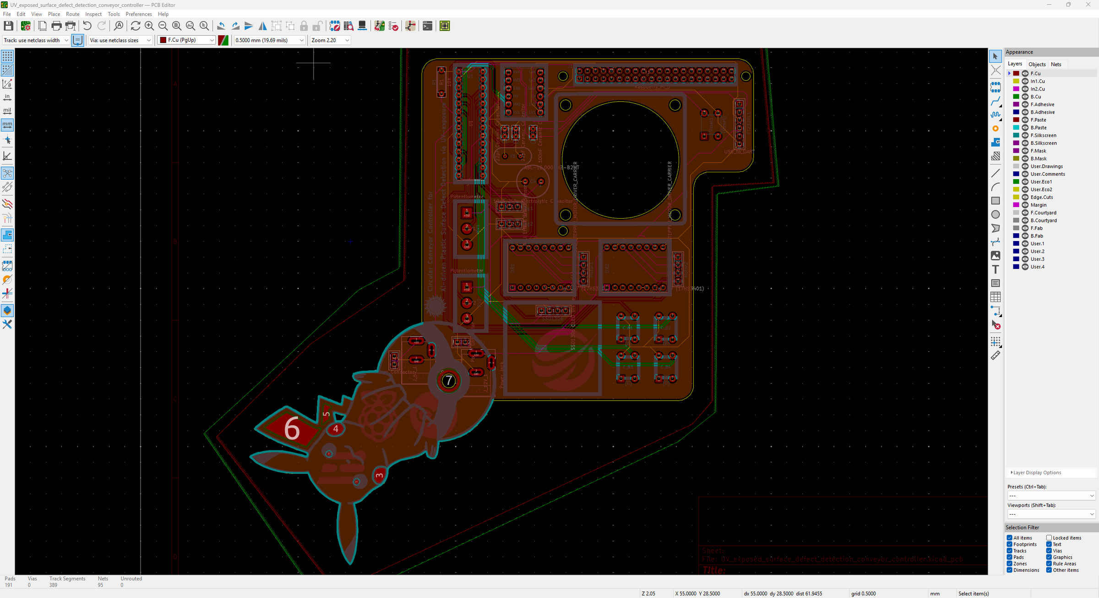This screenshot has width=1099, height=598.
Task: Refresh the board view icon
Action: coord(136,26)
